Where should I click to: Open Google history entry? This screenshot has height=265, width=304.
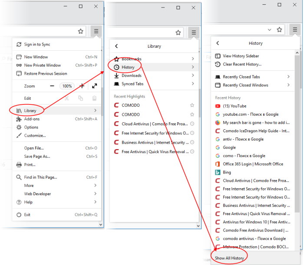[253, 147]
